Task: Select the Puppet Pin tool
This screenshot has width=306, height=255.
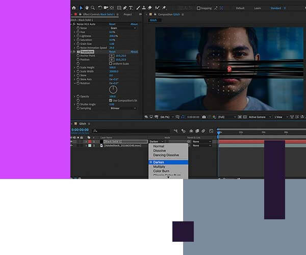Action: pos(164,8)
